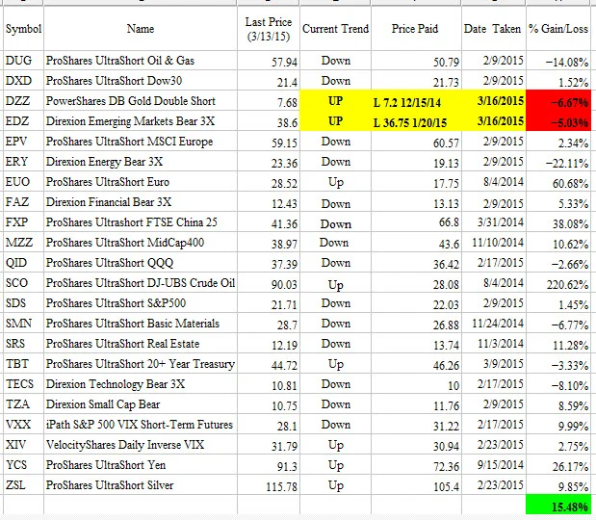This screenshot has width=596, height=520.
Task: Click the 38.08% gain cell
Action: pyautogui.click(x=558, y=222)
